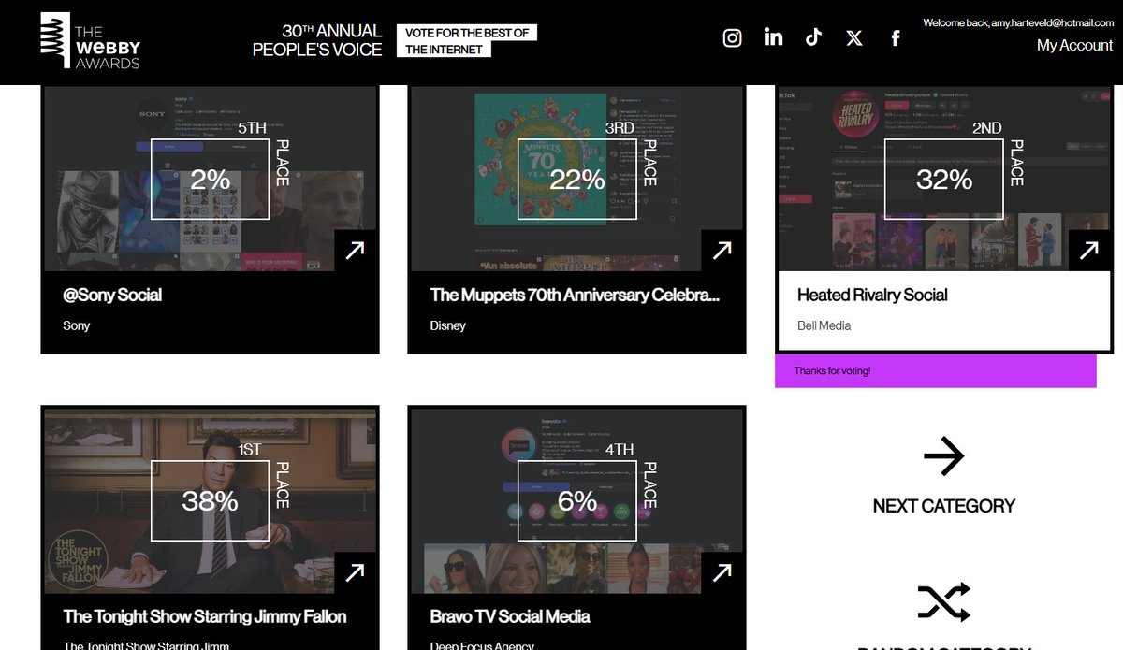Click the Next Category label
This screenshot has width=1123, height=650.
point(943,506)
